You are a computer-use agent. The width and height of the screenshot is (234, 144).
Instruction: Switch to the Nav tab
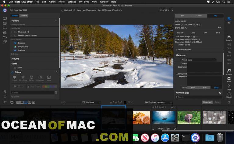[183, 16]
